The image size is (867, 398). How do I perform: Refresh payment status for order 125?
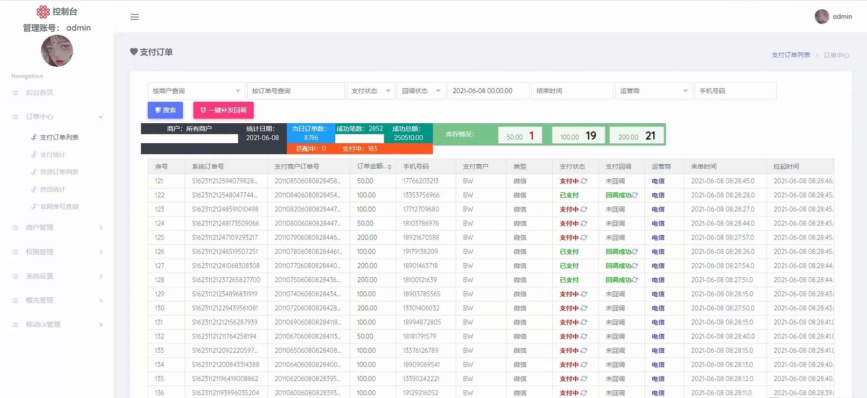coord(584,238)
